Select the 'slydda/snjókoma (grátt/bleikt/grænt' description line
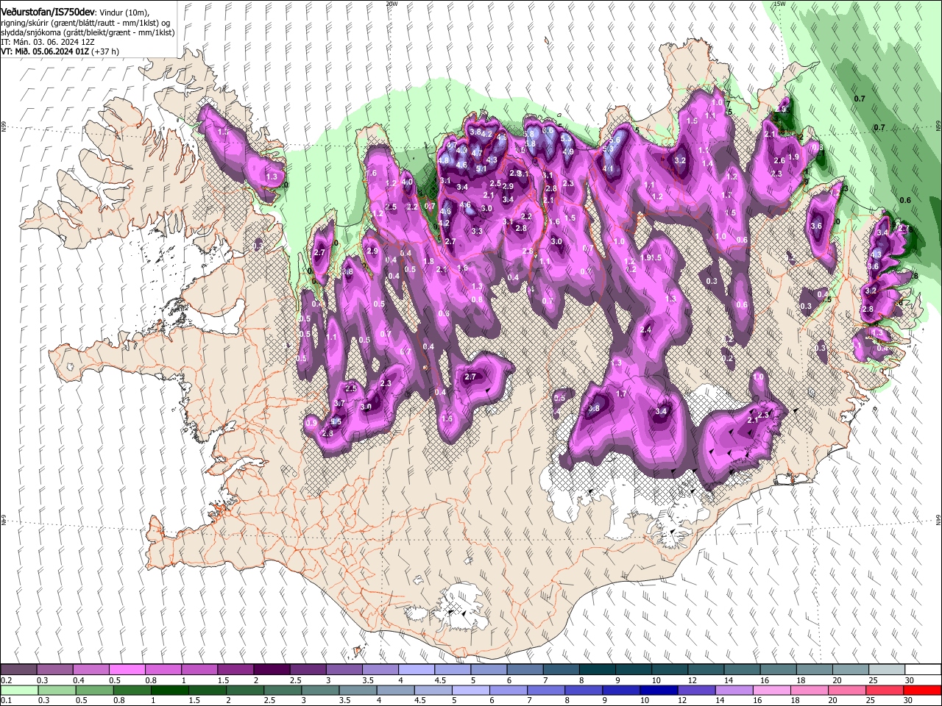The width and height of the screenshot is (942, 706). pos(88,32)
